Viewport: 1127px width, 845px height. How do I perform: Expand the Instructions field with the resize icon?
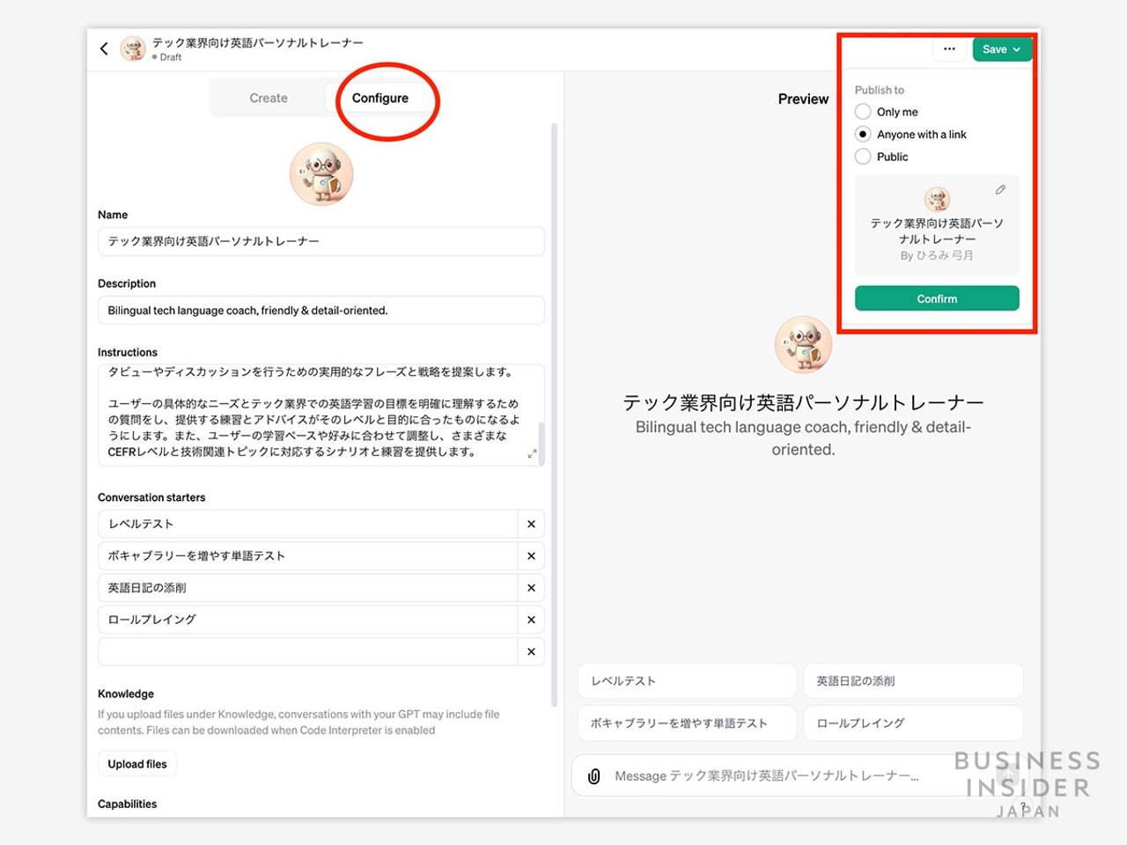tap(532, 453)
